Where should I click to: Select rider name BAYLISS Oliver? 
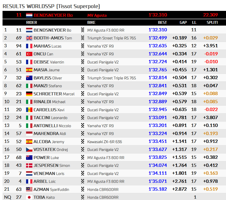coord(48,78)
